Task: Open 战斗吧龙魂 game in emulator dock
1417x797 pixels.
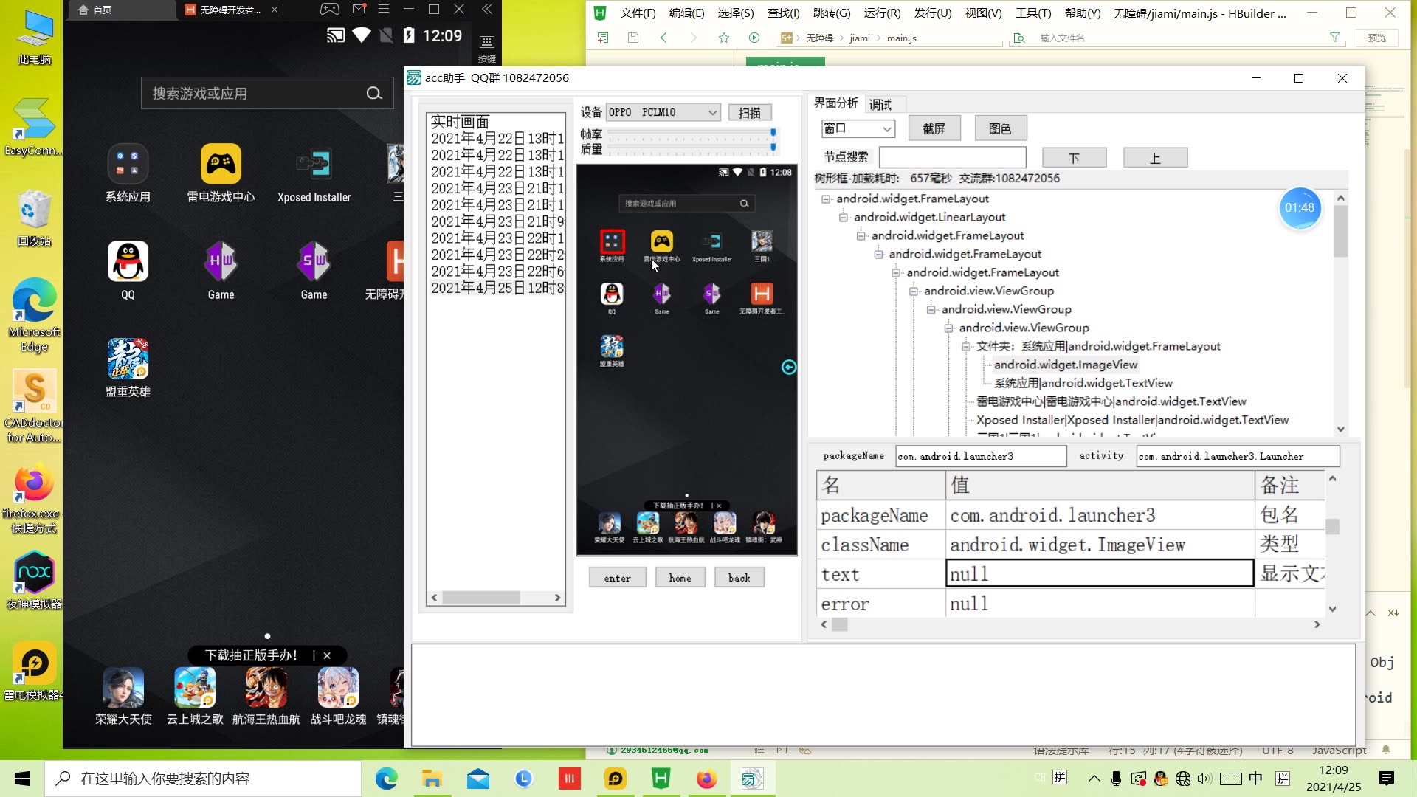Action: point(338,688)
